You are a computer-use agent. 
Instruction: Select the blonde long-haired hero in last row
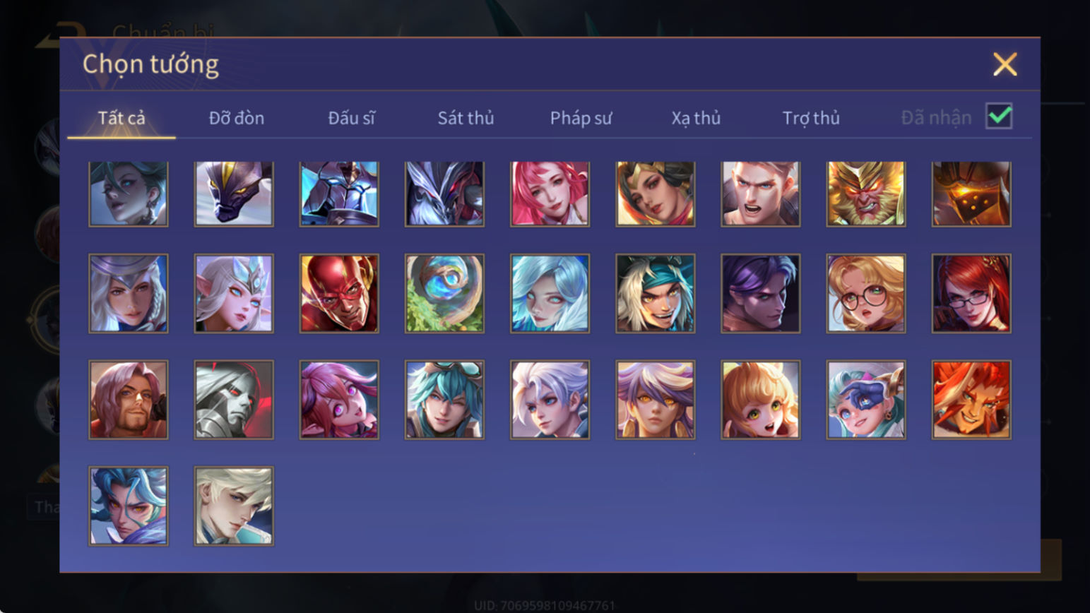pyautogui.click(x=234, y=506)
